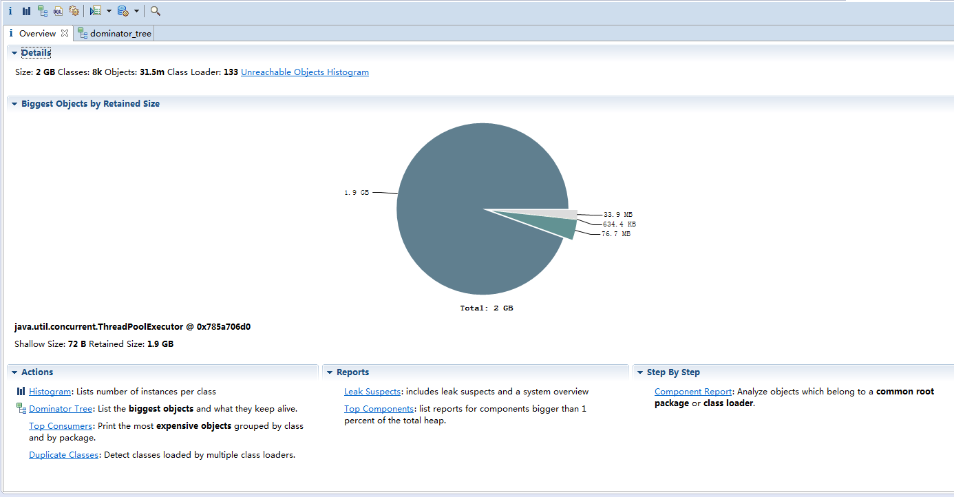Click the 634.4 KB pie label
Image resolution: width=954 pixels, height=497 pixels.
point(619,224)
